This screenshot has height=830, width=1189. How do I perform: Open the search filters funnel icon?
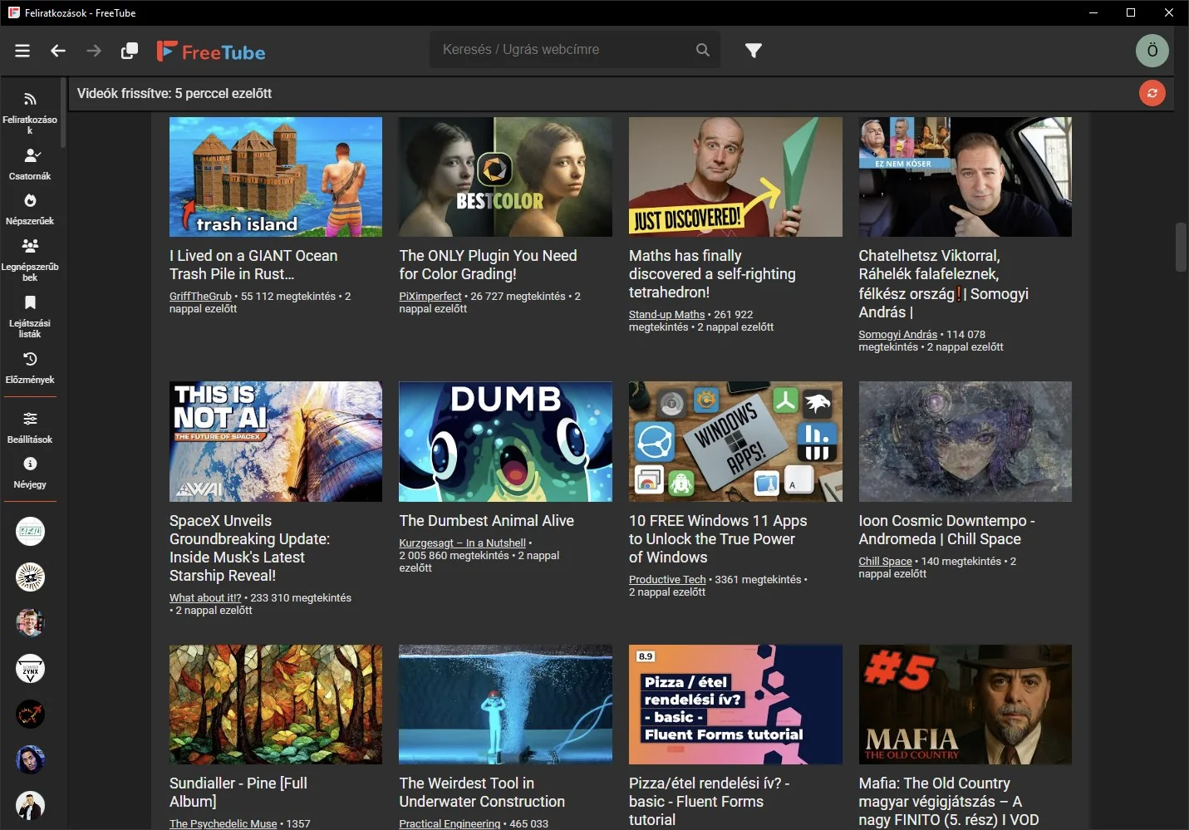click(x=754, y=51)
